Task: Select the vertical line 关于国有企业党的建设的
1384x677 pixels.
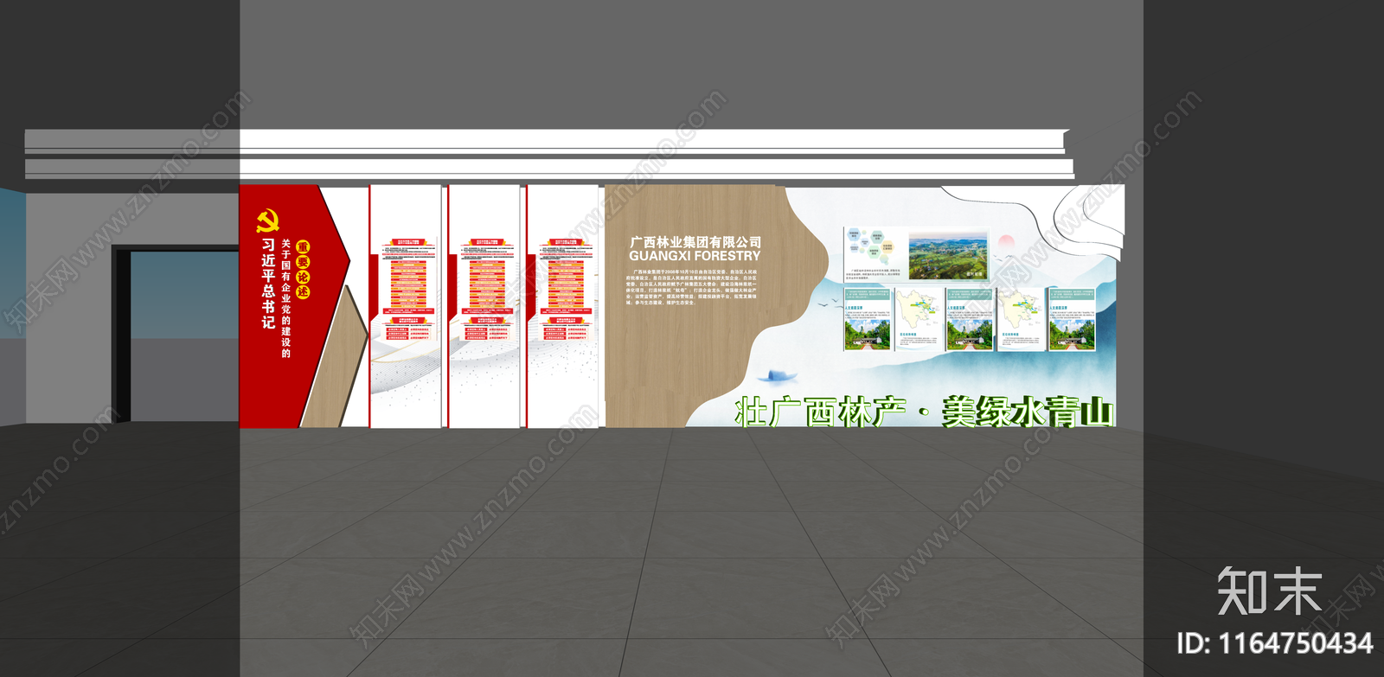Action: point(285,298)
